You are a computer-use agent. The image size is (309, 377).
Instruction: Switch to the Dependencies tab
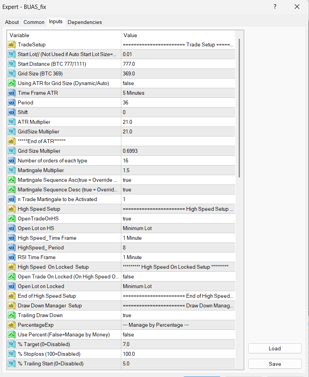85,22
